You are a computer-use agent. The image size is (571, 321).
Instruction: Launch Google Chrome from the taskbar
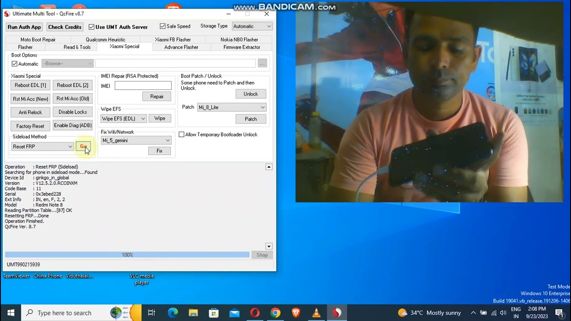pyautogui.click(x=275, y=313)
